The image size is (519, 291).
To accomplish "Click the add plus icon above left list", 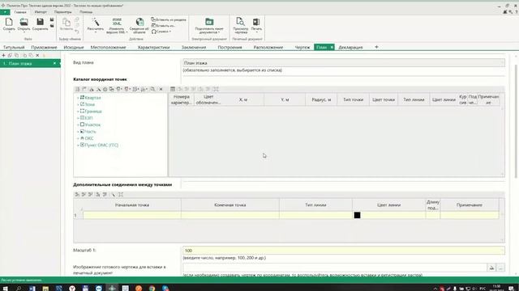I will (3, 56).
